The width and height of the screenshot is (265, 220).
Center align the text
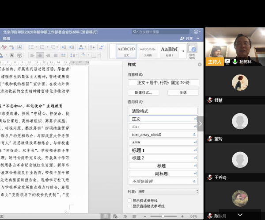pos(40,55)
